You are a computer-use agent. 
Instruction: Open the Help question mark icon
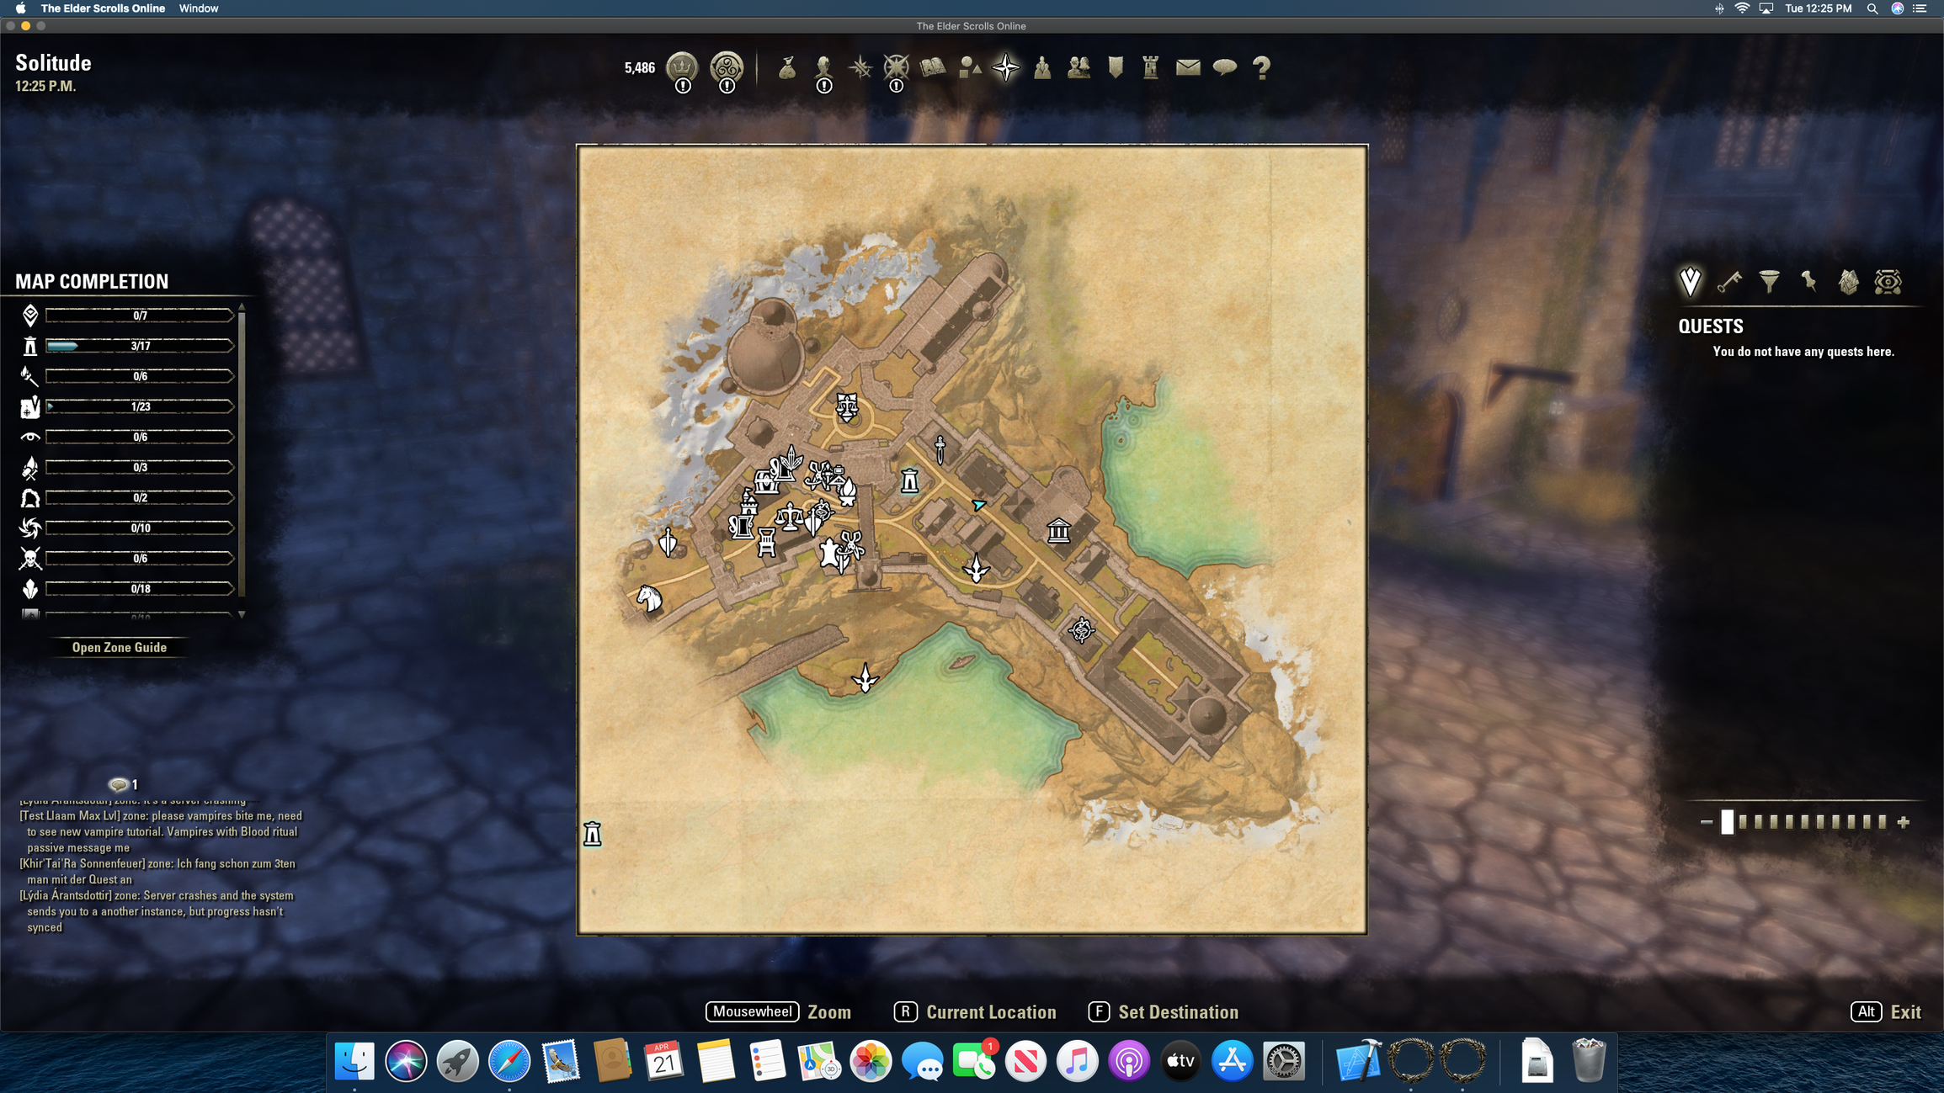tap(1261, 67)
